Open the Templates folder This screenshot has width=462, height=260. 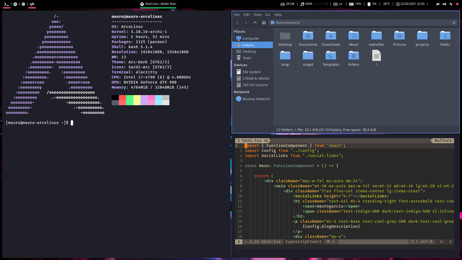tap(331, 56)
